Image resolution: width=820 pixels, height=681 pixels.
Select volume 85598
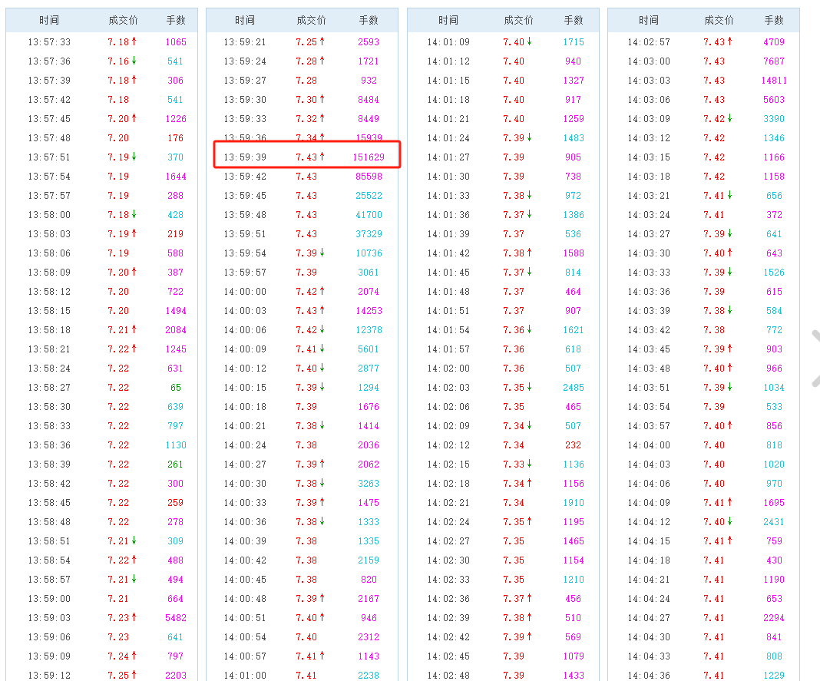[x=369, y=177]
